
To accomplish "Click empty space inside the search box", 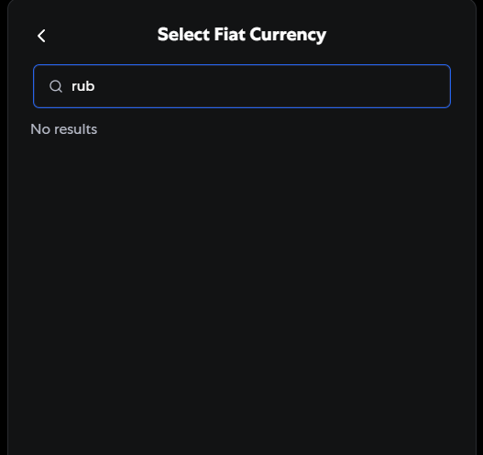I will click(x=271, y=86).
